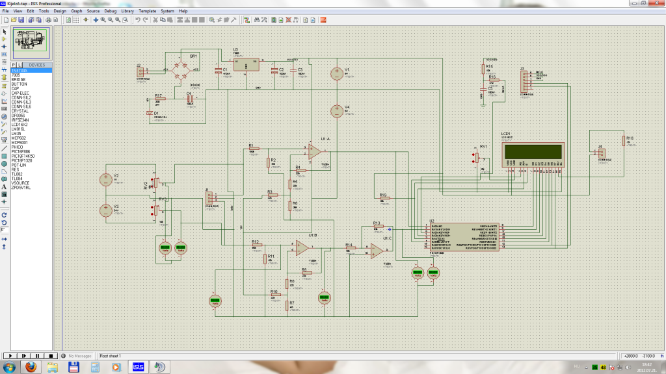Image resolution: width=666 pixels, height=374 pixels.
Task: Select CRYSTAL in devices list
Action: tap(31, 111)
